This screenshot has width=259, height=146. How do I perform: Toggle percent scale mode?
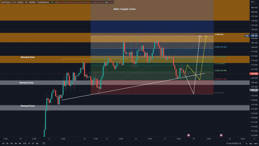[246, 143]
